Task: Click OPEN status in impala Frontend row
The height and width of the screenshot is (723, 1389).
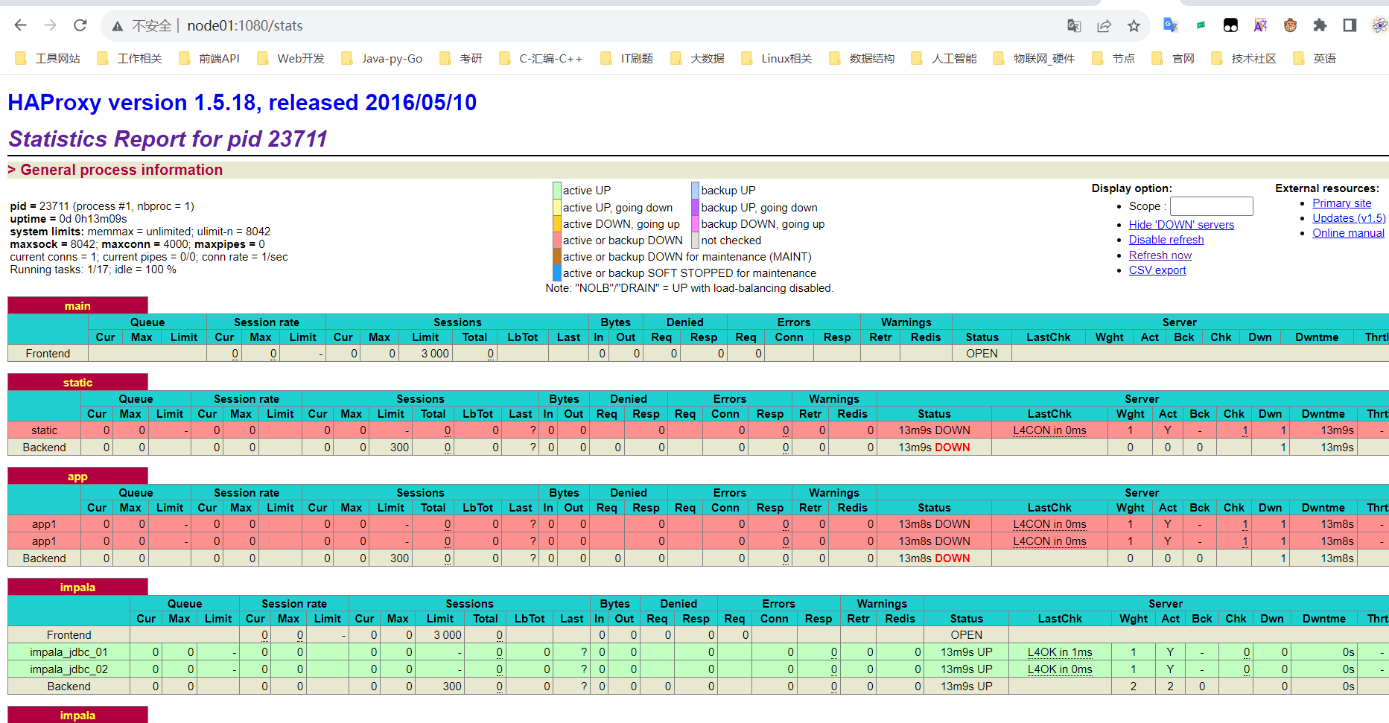Action: 966,635
